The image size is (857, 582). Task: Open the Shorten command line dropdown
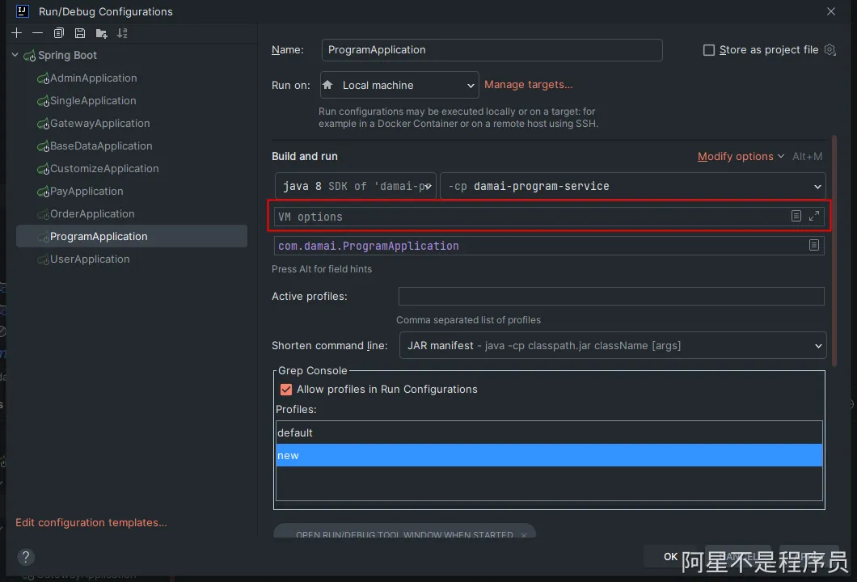613,345
